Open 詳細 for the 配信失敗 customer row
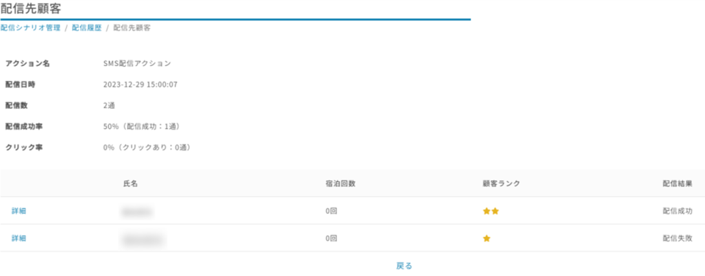 tap(19, 238)
